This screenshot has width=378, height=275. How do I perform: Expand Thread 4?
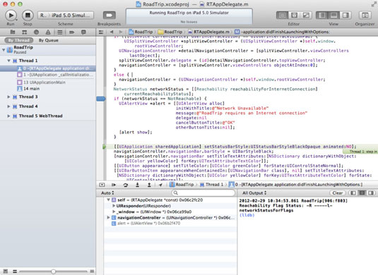(9, 106)
